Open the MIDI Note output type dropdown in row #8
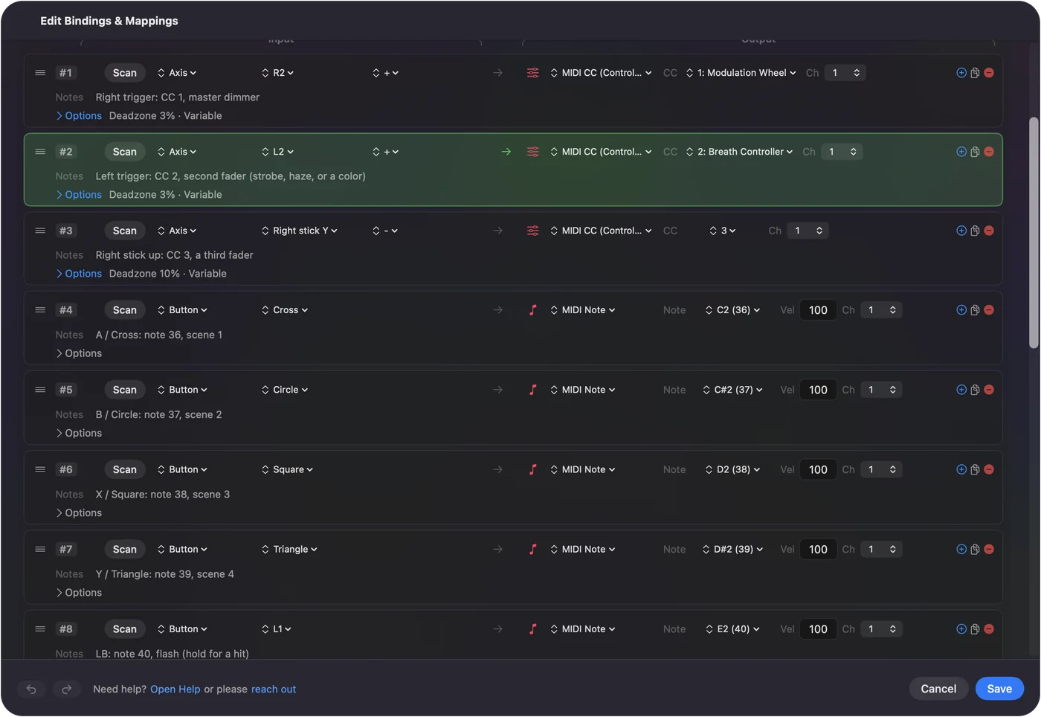The width and height of the screenshot is (1041, 717). point(583,629)
